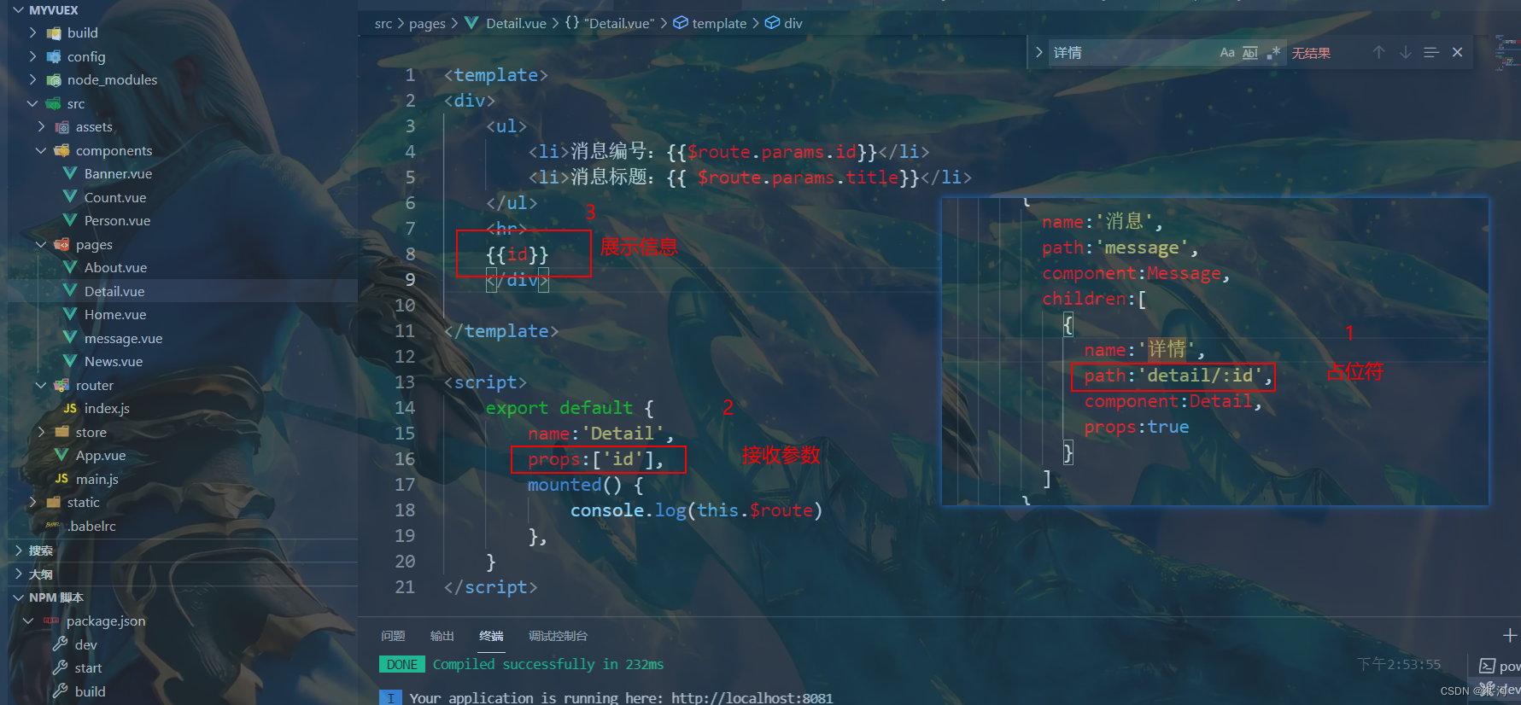
Task: Click the Vue icon beside Banner.vue
Action: [x=70, y=173]
